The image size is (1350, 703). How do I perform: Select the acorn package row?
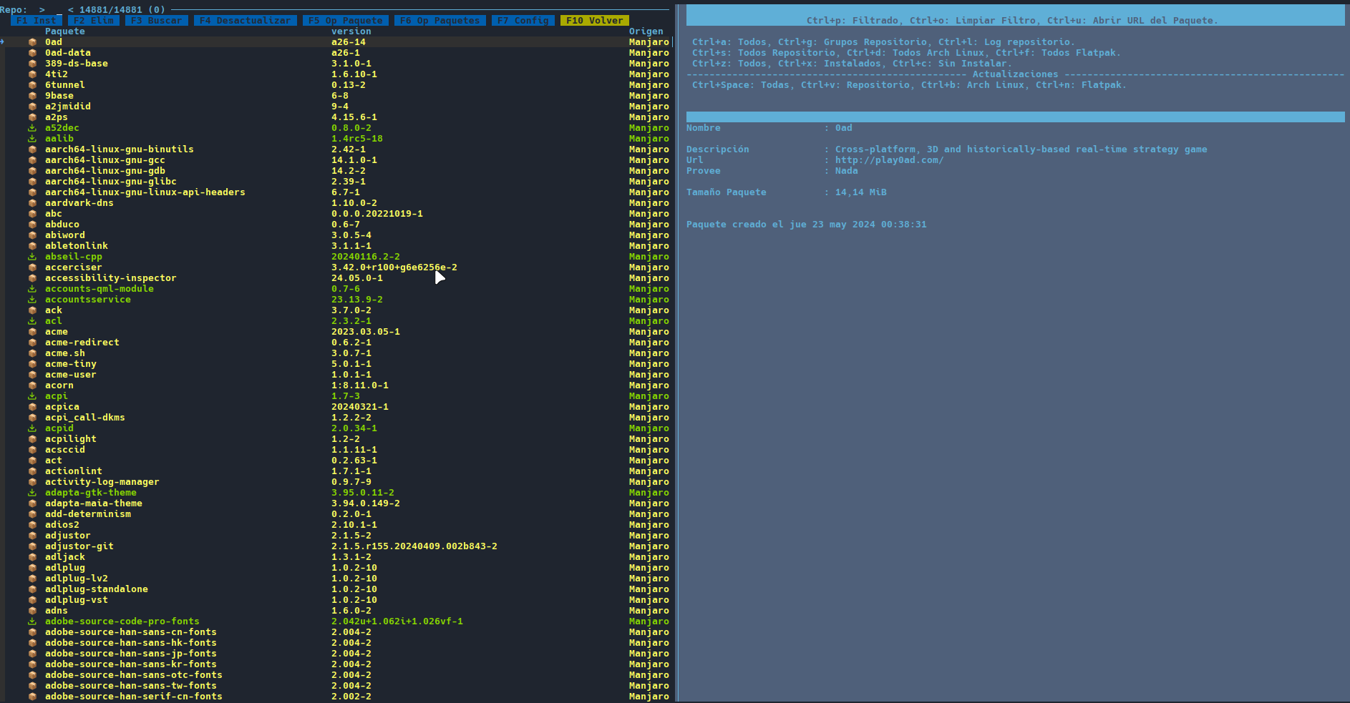pos(336,385)
